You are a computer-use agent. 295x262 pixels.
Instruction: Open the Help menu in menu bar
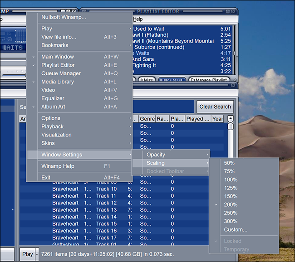138,19
